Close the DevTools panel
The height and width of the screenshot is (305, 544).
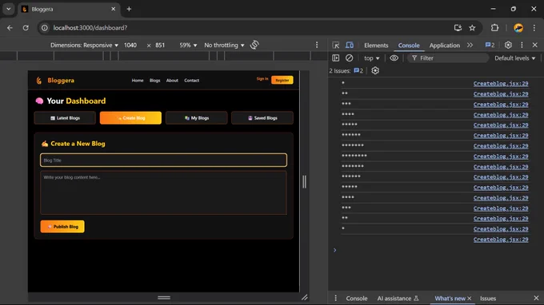coord(534,45)
